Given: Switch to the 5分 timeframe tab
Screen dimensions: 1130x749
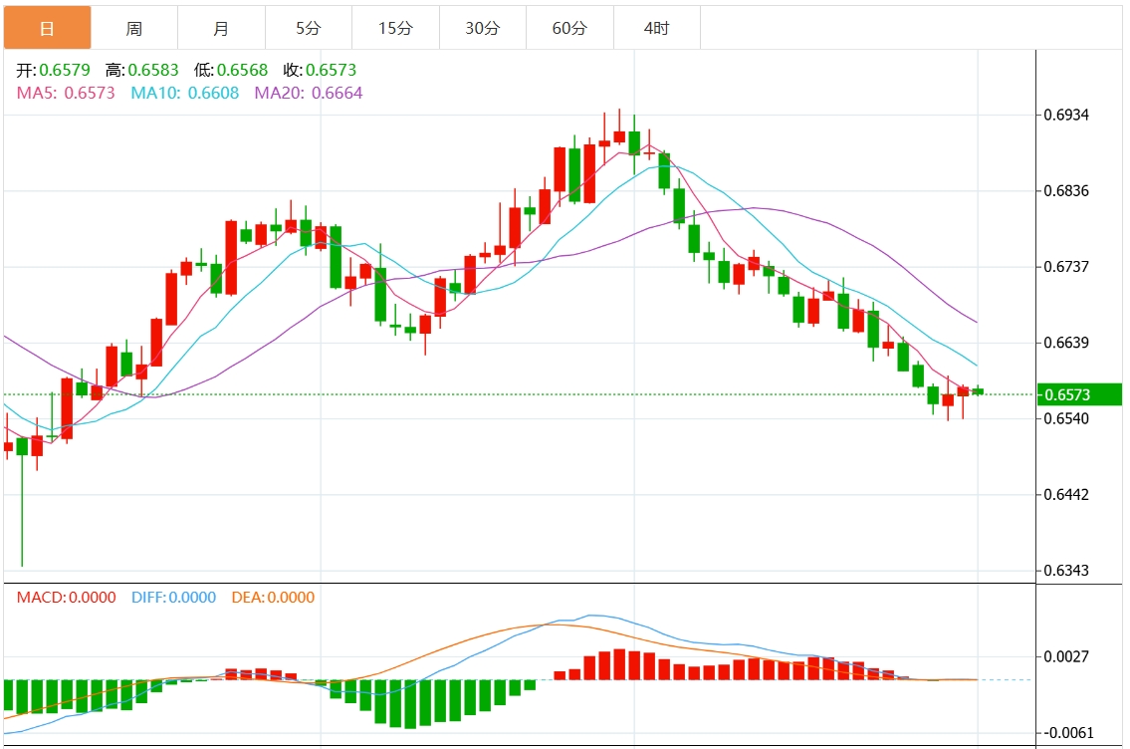Looking at the screenshot, I should point(308,29).
